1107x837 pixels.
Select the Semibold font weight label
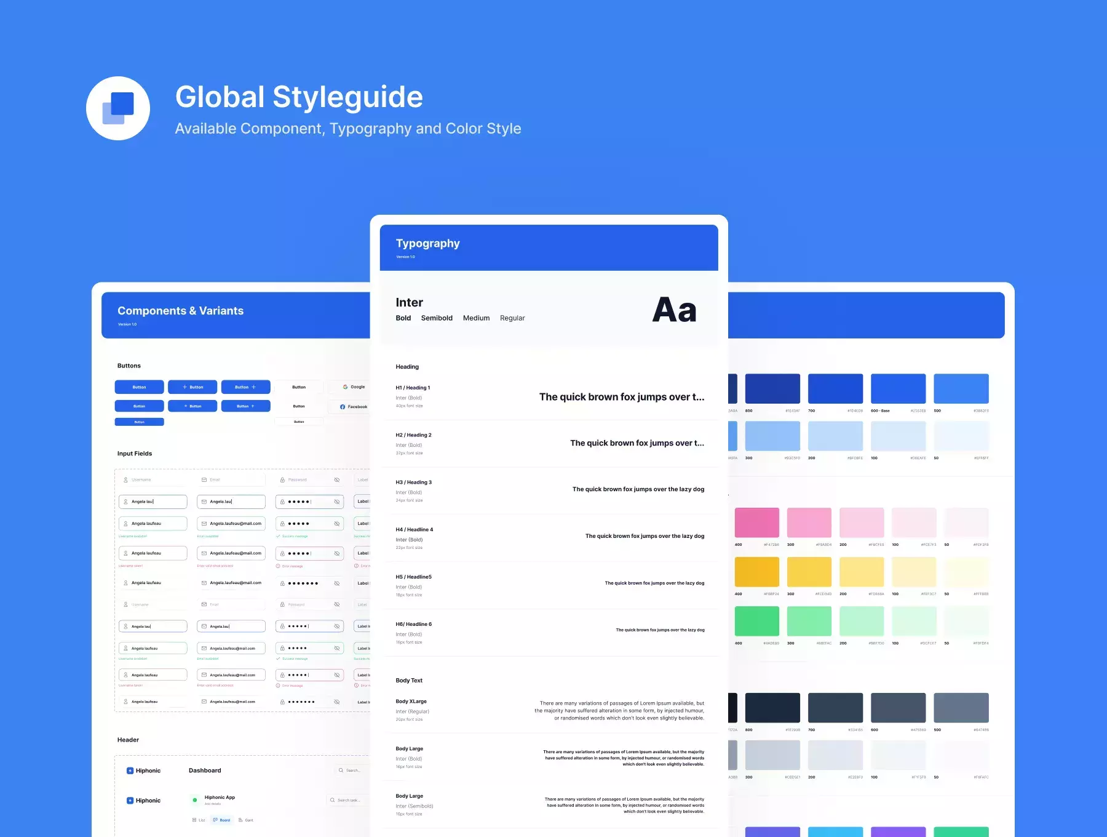click(437, 318)
